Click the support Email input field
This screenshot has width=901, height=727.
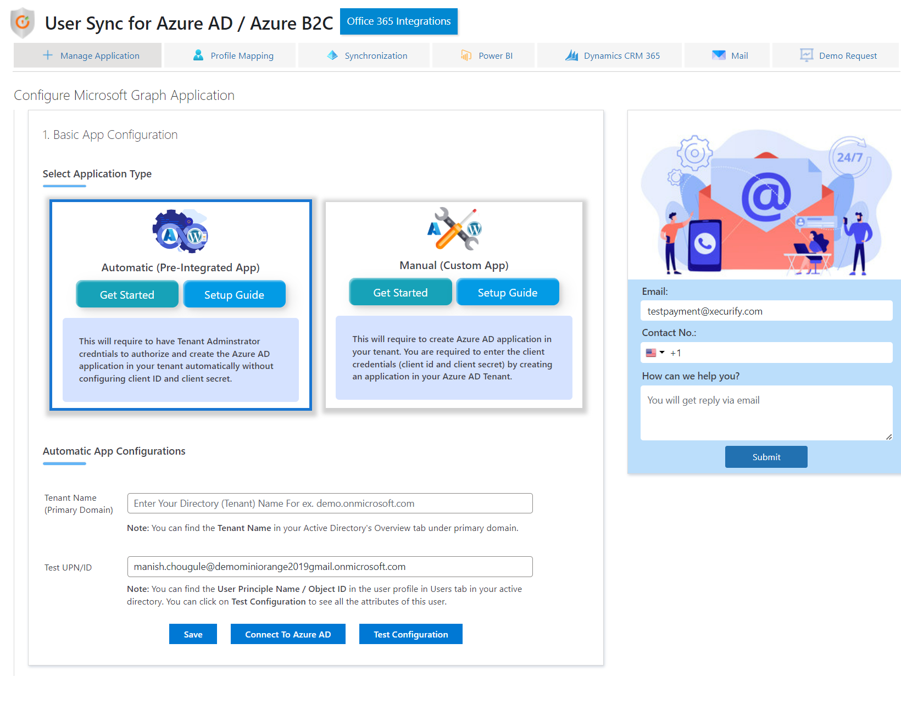click(x=766, y=311)
